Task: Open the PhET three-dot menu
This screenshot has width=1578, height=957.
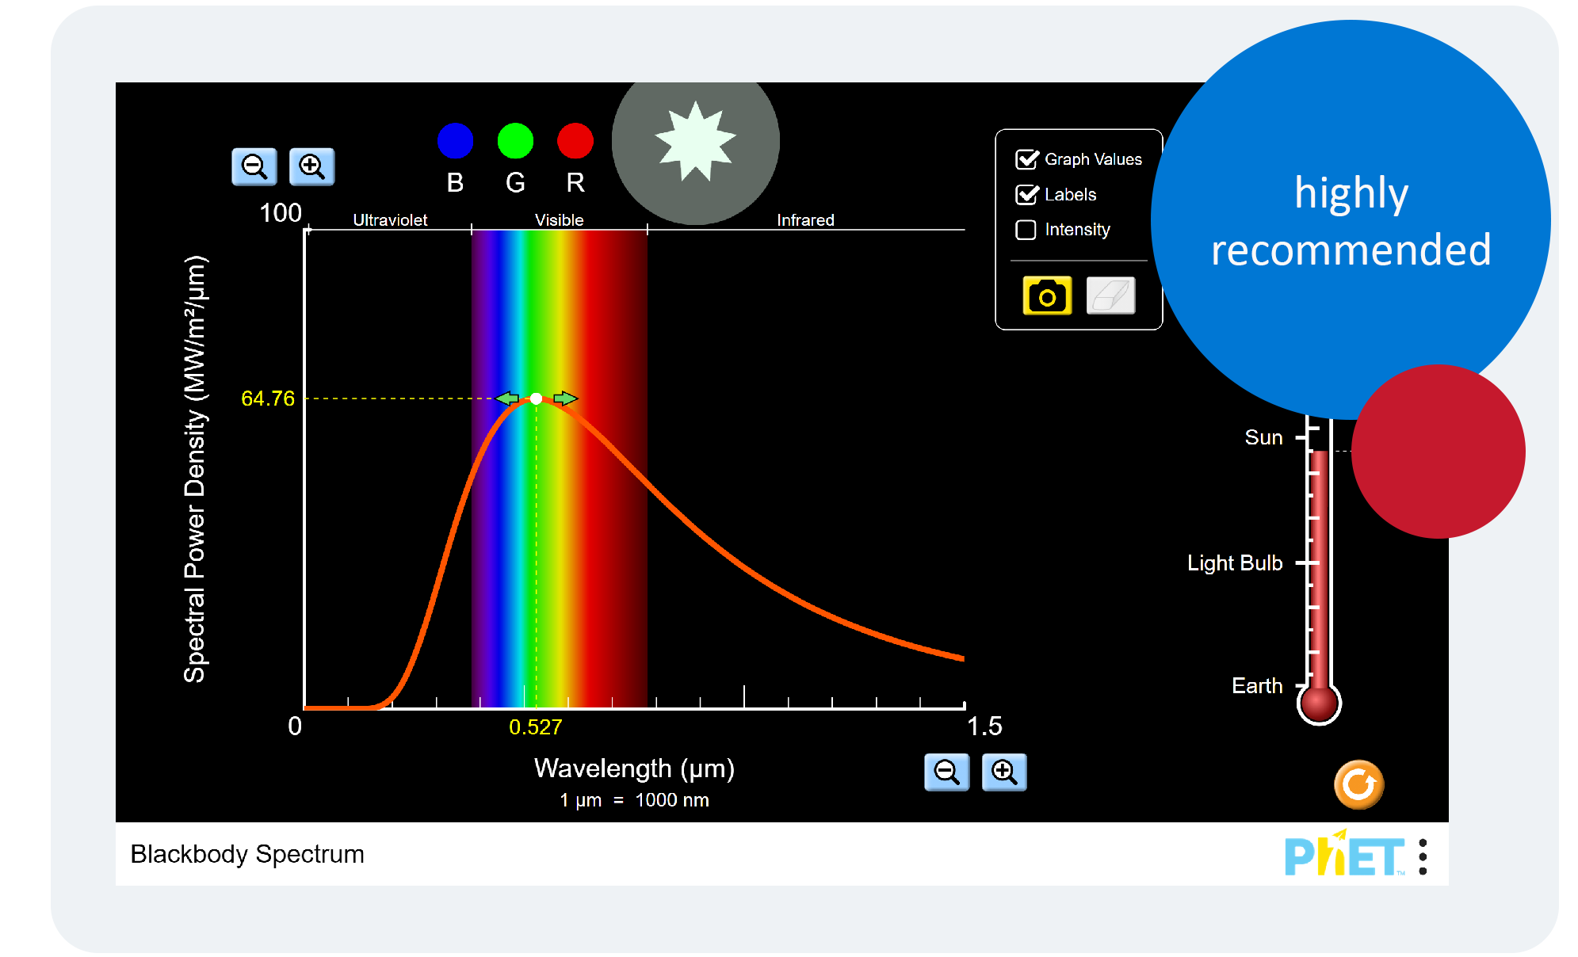Action: [x=1423, y=857]
